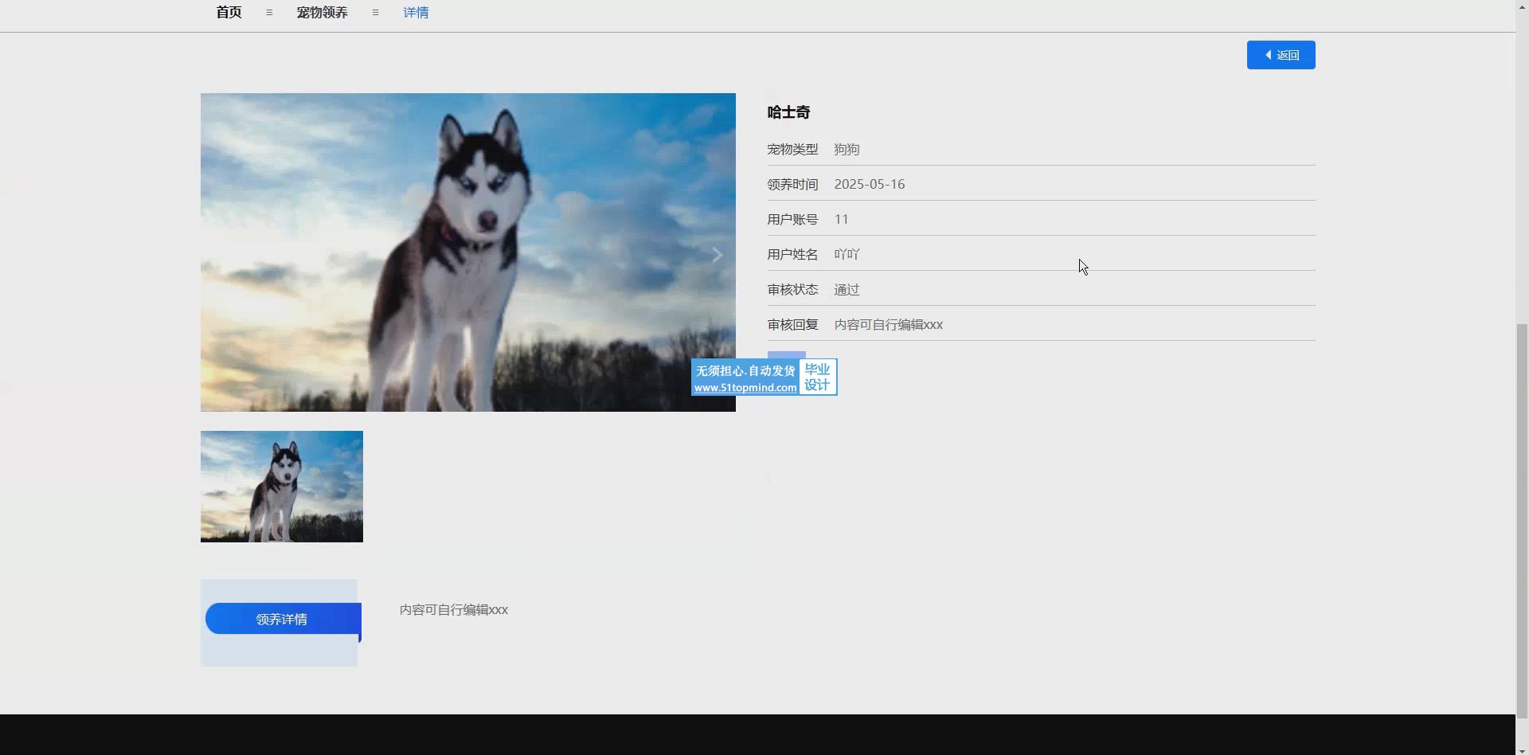1529x755 pixels.
Task: Click the 返回 back button
Action: pyautogui.click(x=1281, y=55)
